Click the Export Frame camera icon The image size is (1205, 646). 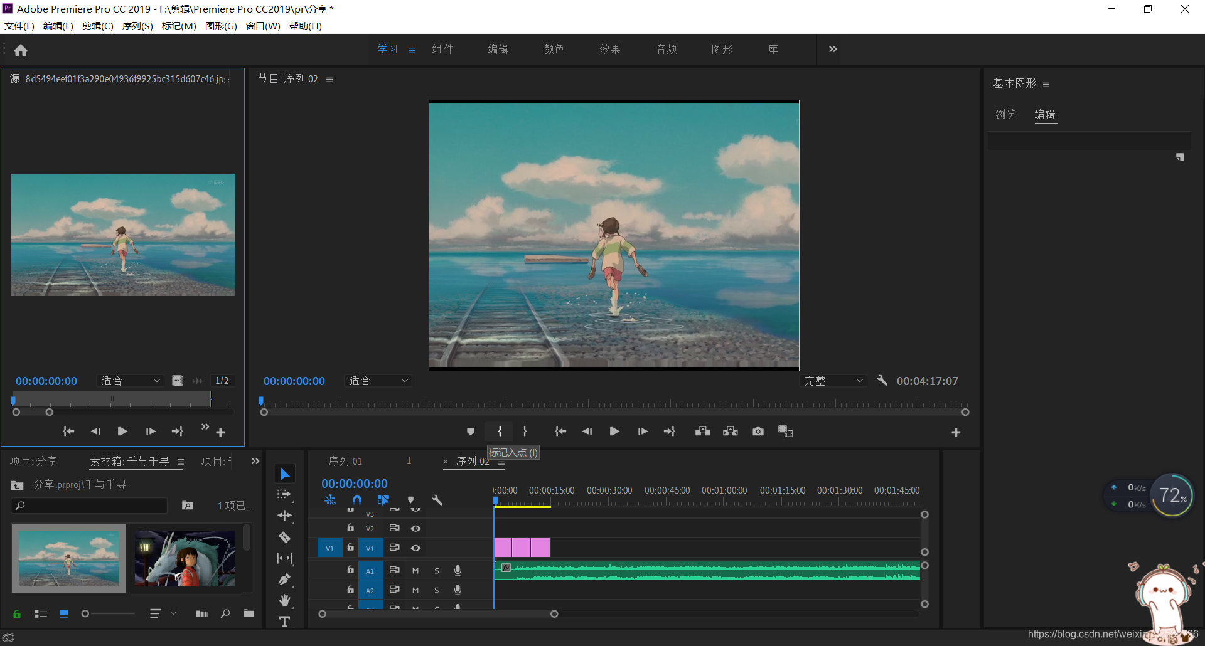pos(758,432)
